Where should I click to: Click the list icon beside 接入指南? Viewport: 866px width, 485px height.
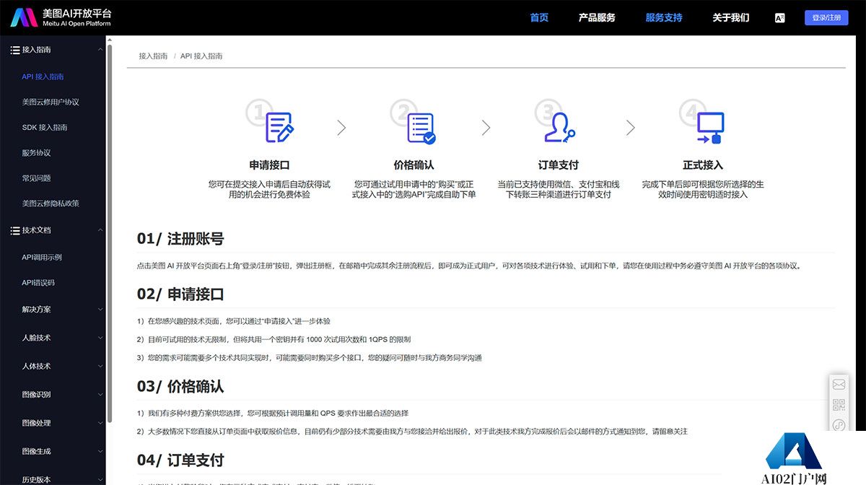(x=14, y=50)
